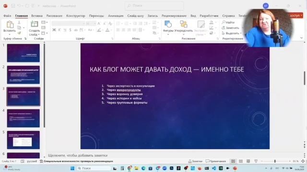Clear all text formatting icon
Viewport: 307px width, 172px height.
pos(110,23)
